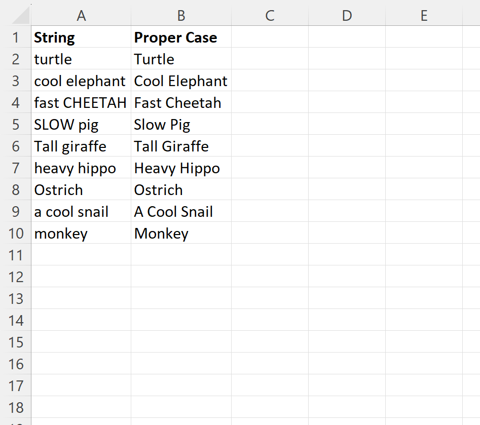Viewport: 480px width, 425px height.
Task: Select the cell containing 'fast CHEETAH'
Action: coord(81,102)
